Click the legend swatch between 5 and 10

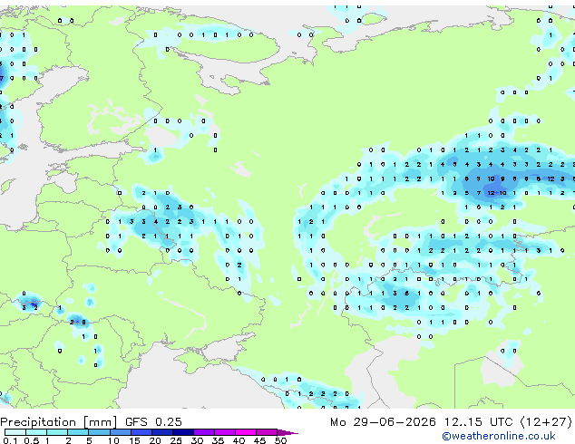pos(100,432)
